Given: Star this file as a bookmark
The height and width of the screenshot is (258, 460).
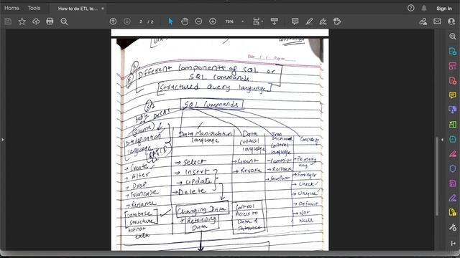Looking at the screenshot, I should coord(22,21).
